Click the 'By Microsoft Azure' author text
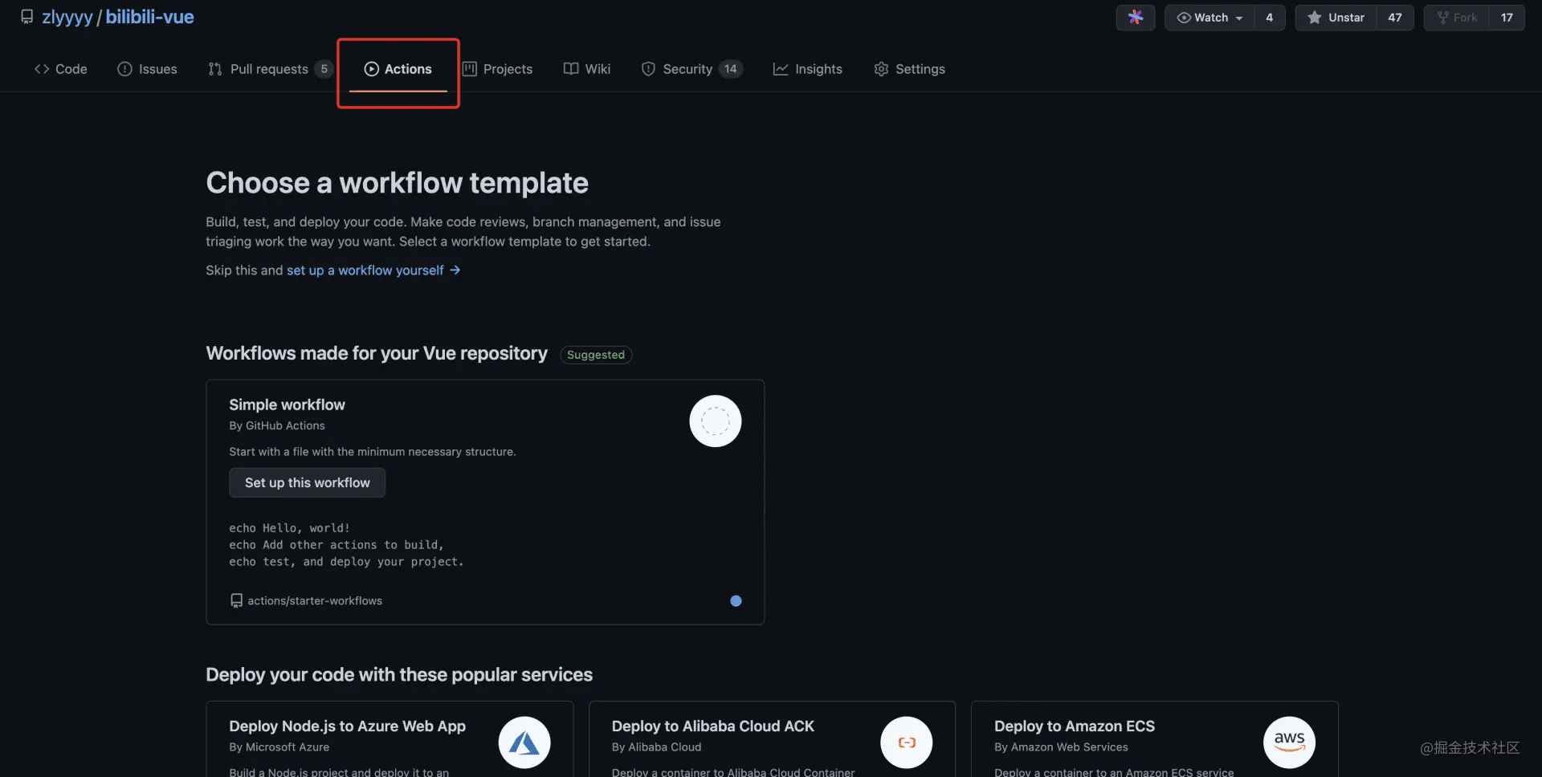This screenshot has width=1542, height=777. (279, 747)
